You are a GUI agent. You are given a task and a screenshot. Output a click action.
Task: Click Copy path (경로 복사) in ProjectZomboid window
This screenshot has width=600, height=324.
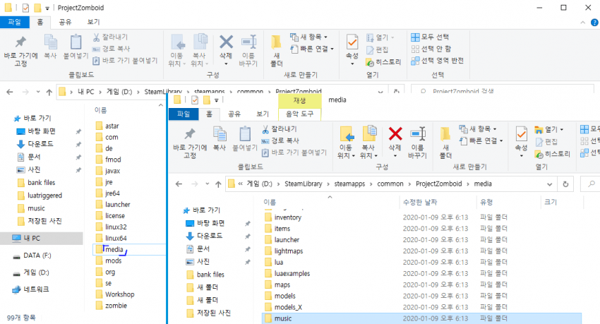pos(112,49)
